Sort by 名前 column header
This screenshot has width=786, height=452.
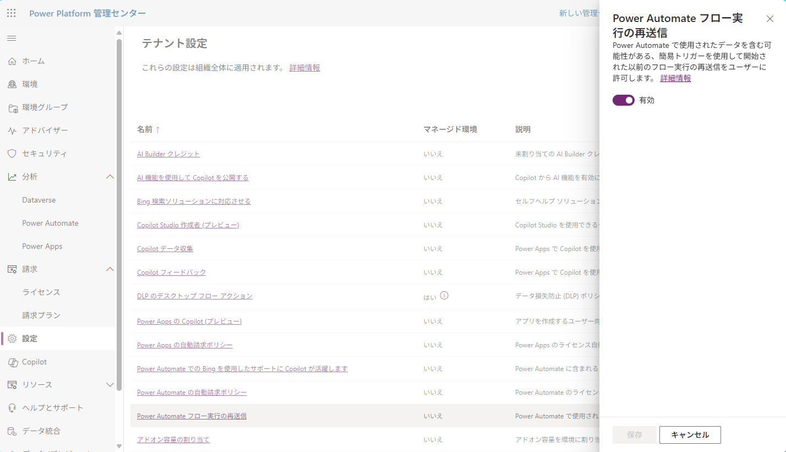[x=145, y=129]
